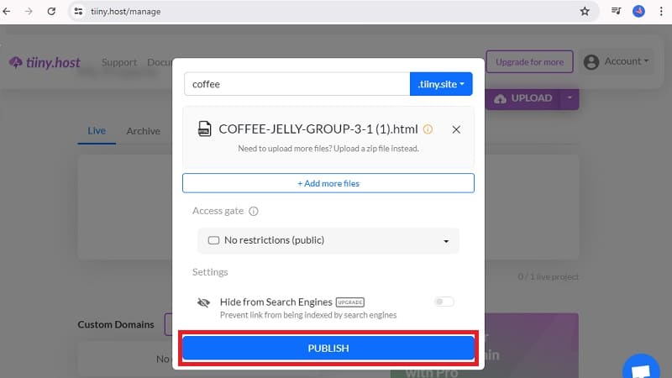Screen dimensions: 672x378
Task: Click the Access gate info icon
Action: pos(254,211)
